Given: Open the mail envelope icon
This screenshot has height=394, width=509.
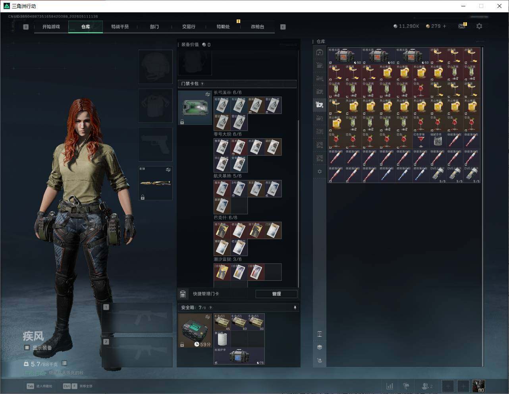Looking at the screenshot, I should 462,26.
